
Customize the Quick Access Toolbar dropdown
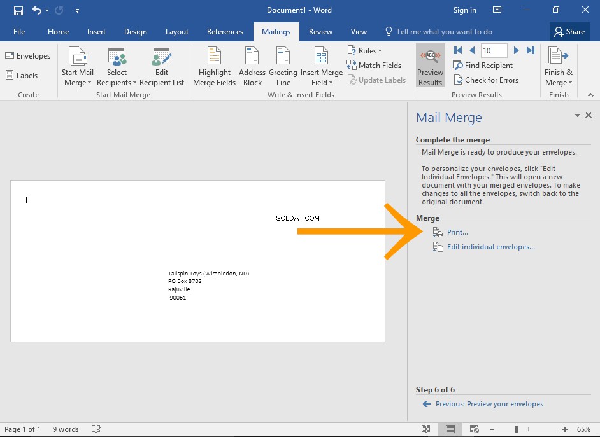pyautogui.click(x=77, y=11)
